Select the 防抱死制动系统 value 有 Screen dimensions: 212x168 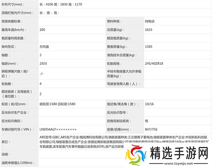pyautogui.click(x=147, y=121)
